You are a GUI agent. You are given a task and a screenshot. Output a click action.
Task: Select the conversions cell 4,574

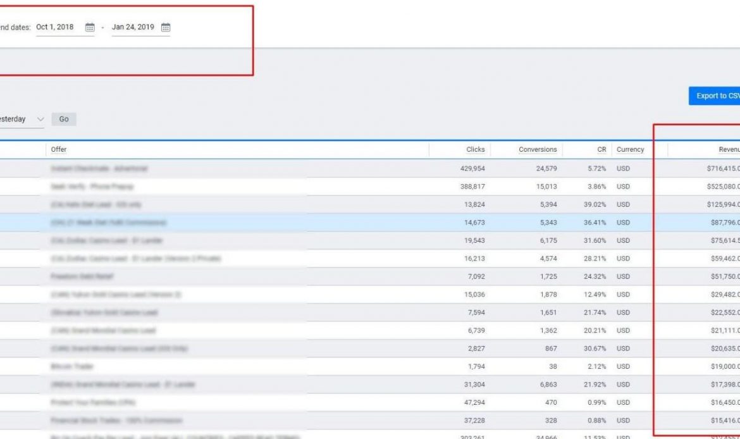point(548,258)
